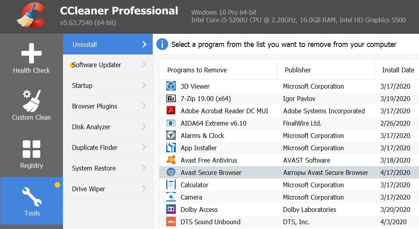
Task: Open the Disk Analyzer section
Action: coord(108,127)
